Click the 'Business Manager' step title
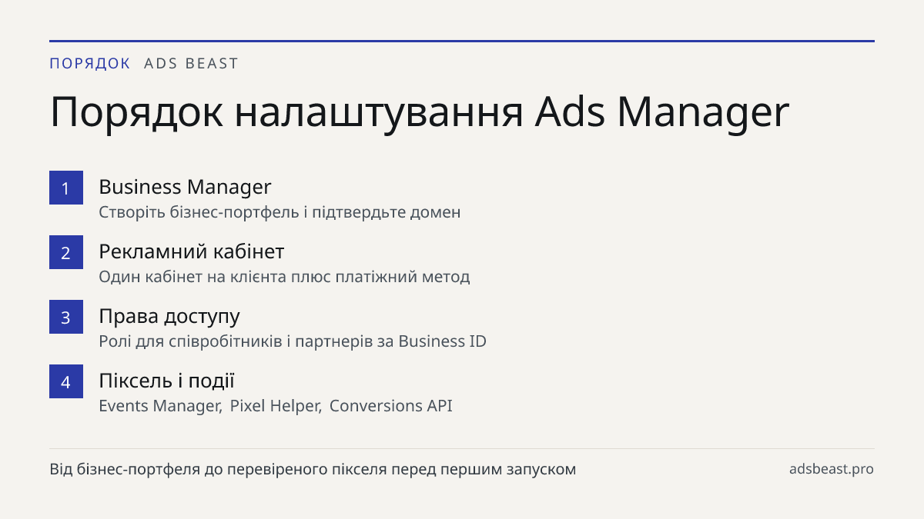The image size is (924, 519). click(x=185, y=187)
